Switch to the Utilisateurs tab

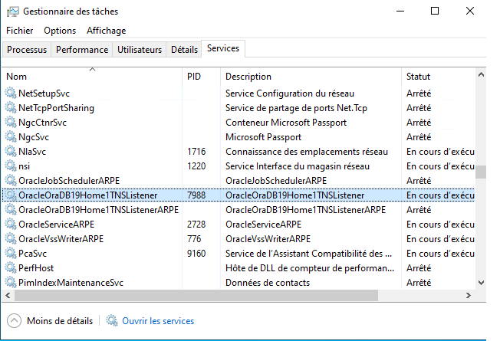[140, 50]
